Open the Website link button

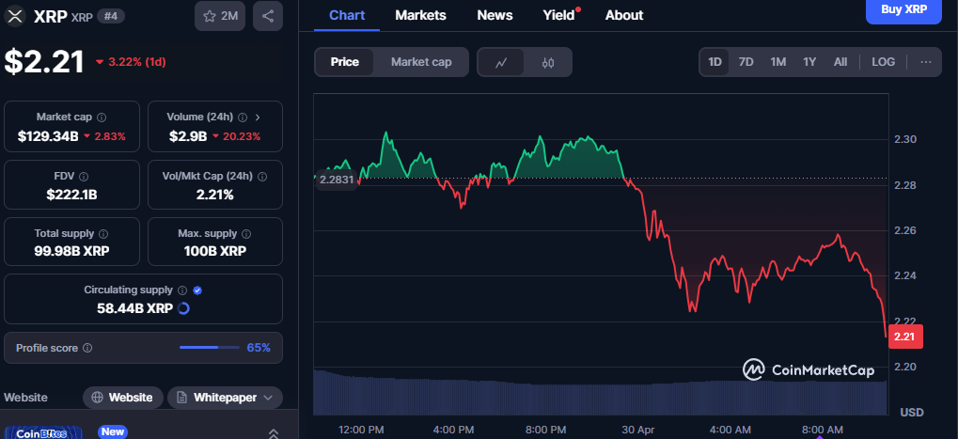(x=123, y=398)
